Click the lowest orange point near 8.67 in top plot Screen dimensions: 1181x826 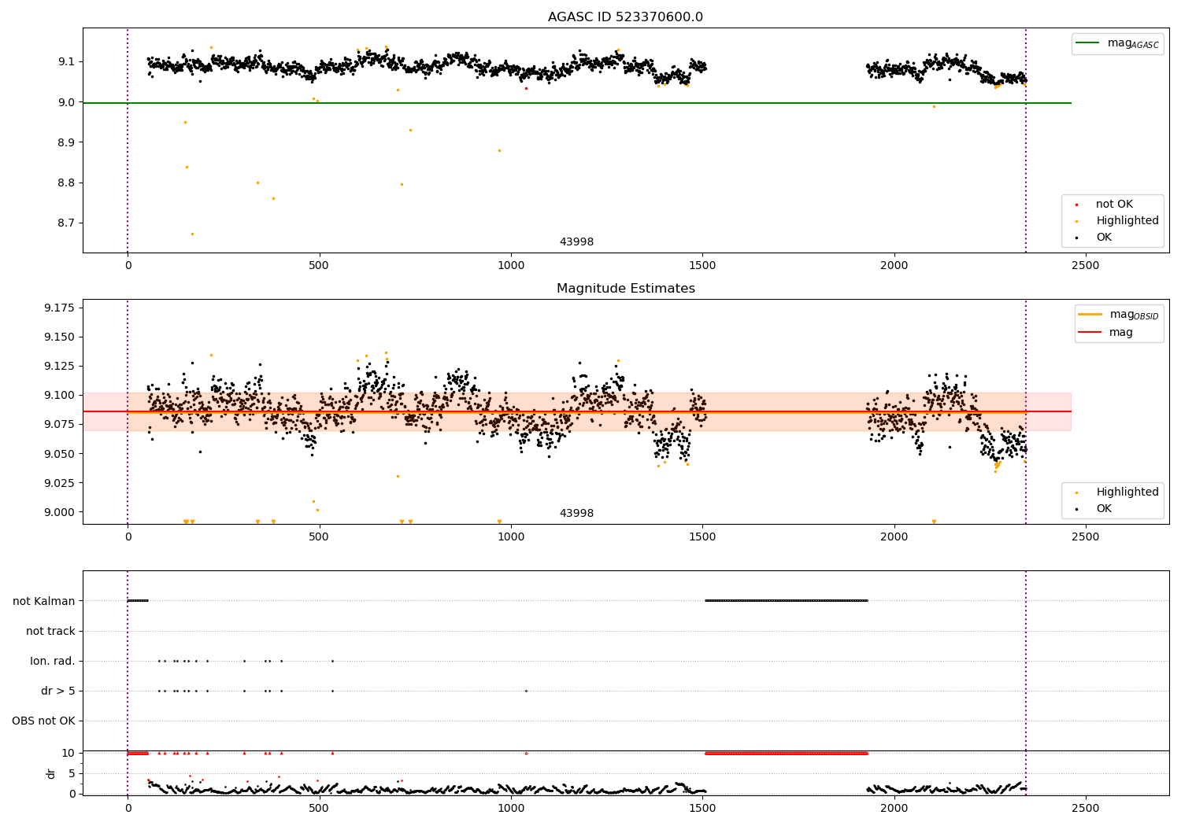pyautogui.click(x=192, y=234)
